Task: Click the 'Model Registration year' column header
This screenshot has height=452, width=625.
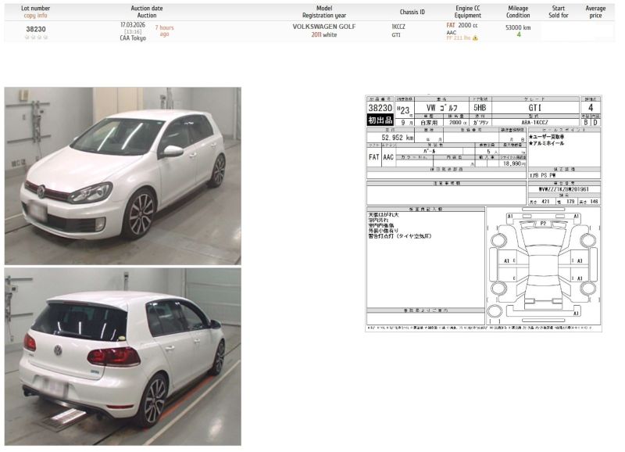Action: pos(324,12)
